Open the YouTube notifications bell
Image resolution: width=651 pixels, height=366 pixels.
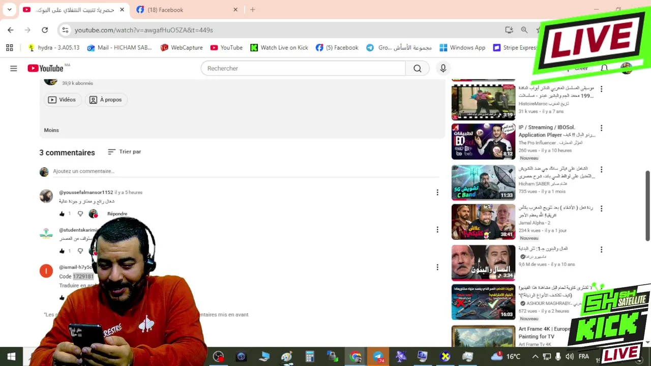[604, 68]
